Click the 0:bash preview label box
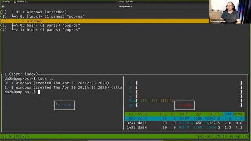 (64, 105)
